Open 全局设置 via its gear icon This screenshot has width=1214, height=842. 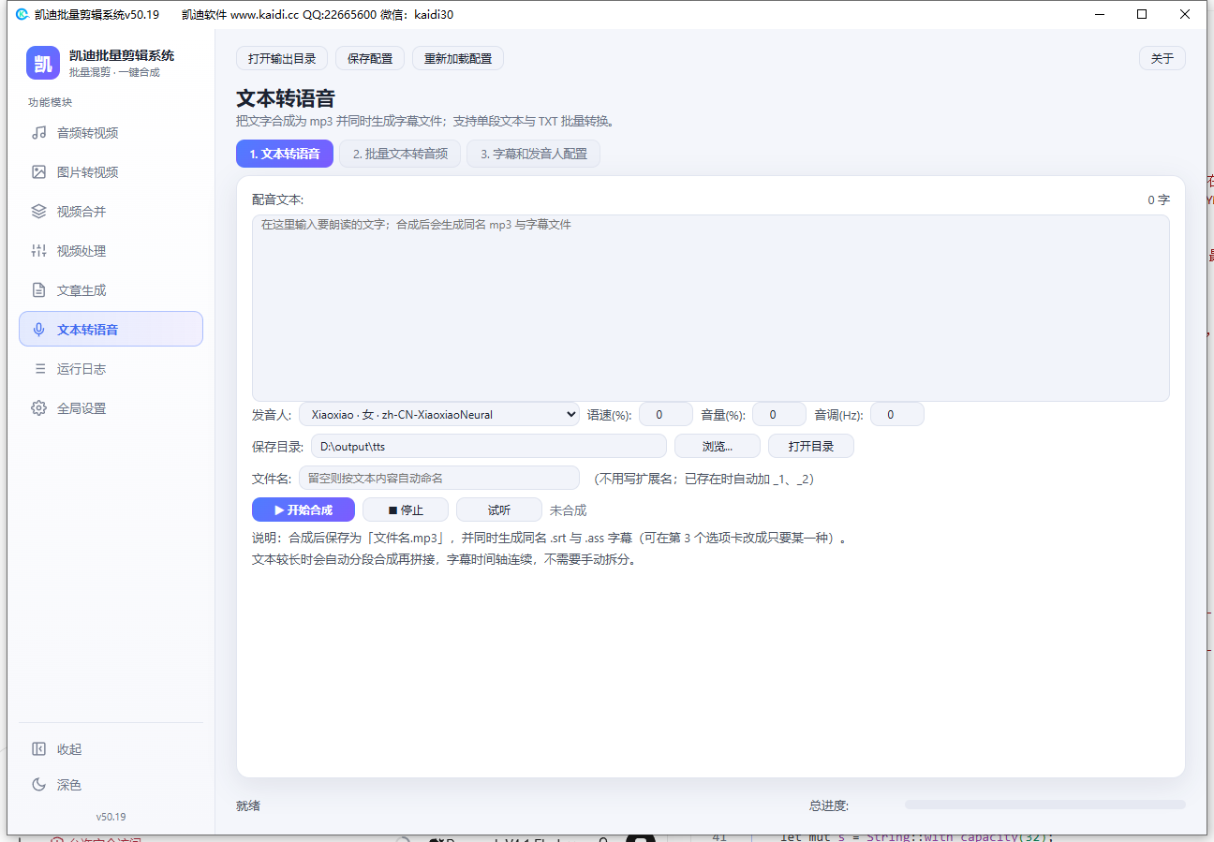(39, 408)
